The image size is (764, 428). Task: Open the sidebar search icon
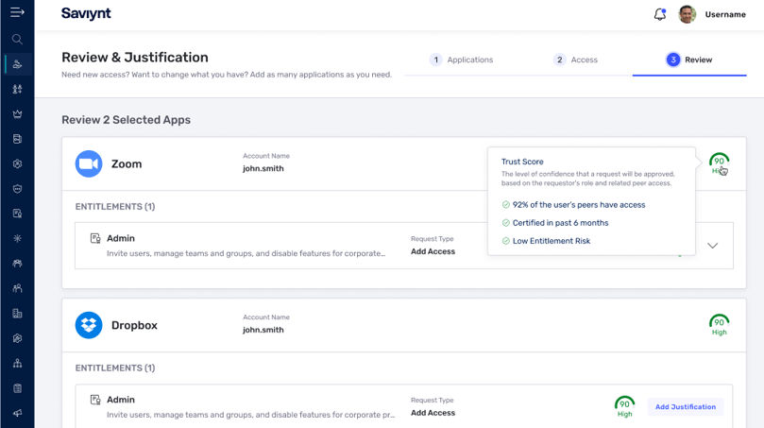pyautogui.click(x=17, y=39)
